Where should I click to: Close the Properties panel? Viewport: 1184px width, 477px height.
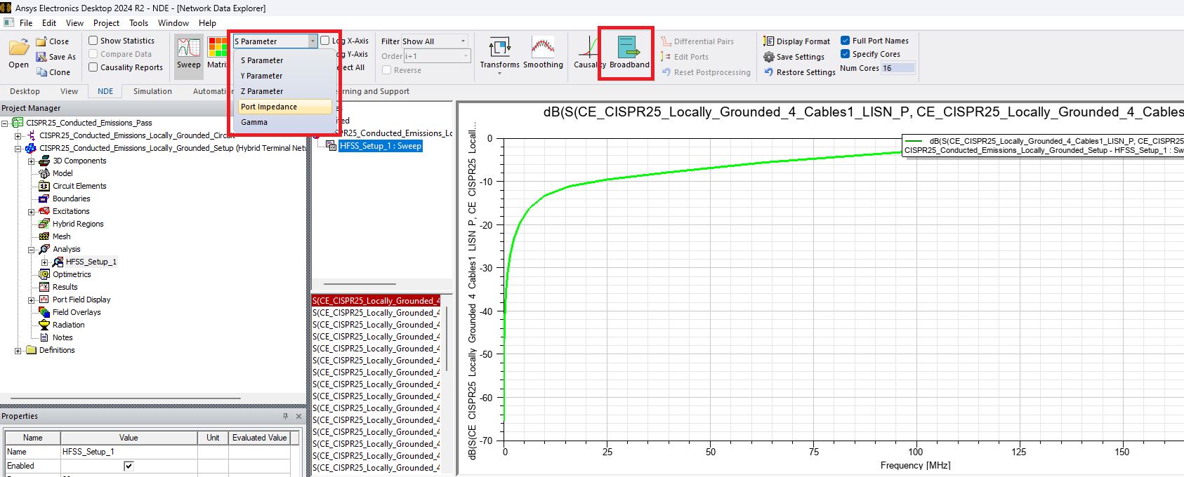[x=298, y=416]
